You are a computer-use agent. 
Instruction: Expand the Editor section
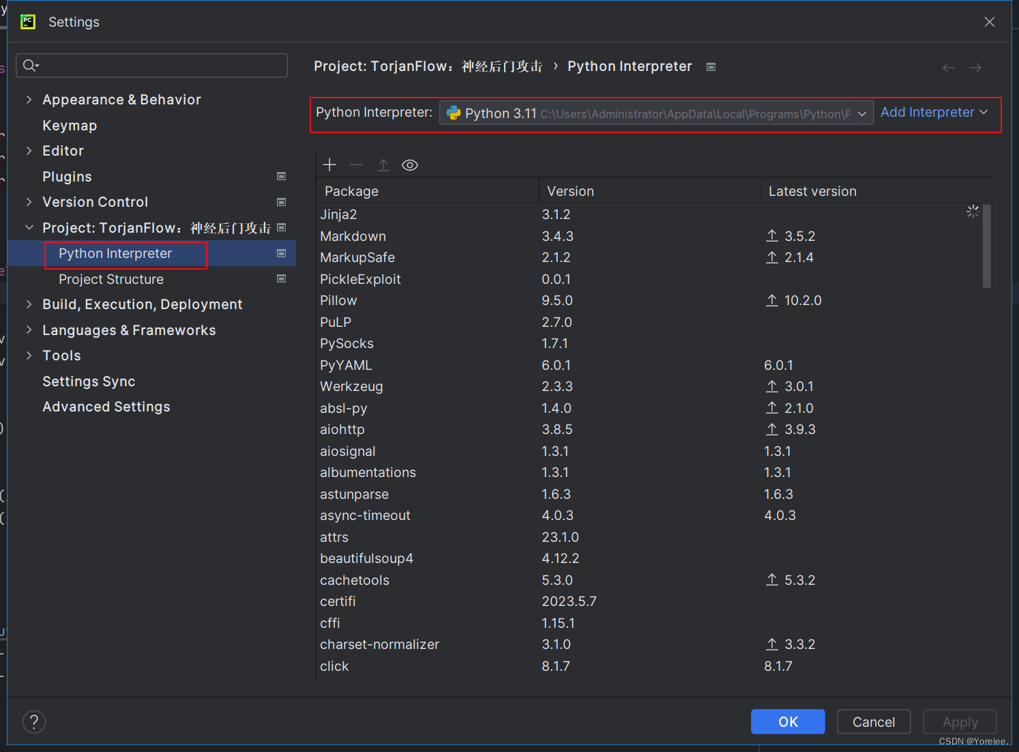click(29, 151)
